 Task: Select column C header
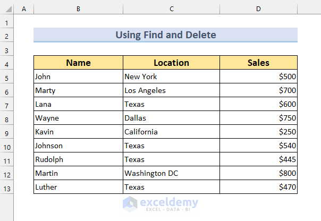pos(171,9)
